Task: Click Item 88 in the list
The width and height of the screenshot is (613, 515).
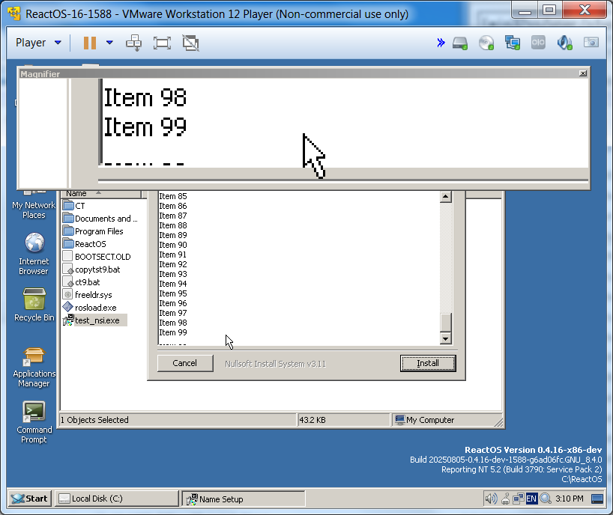Action: click(173, 225)
